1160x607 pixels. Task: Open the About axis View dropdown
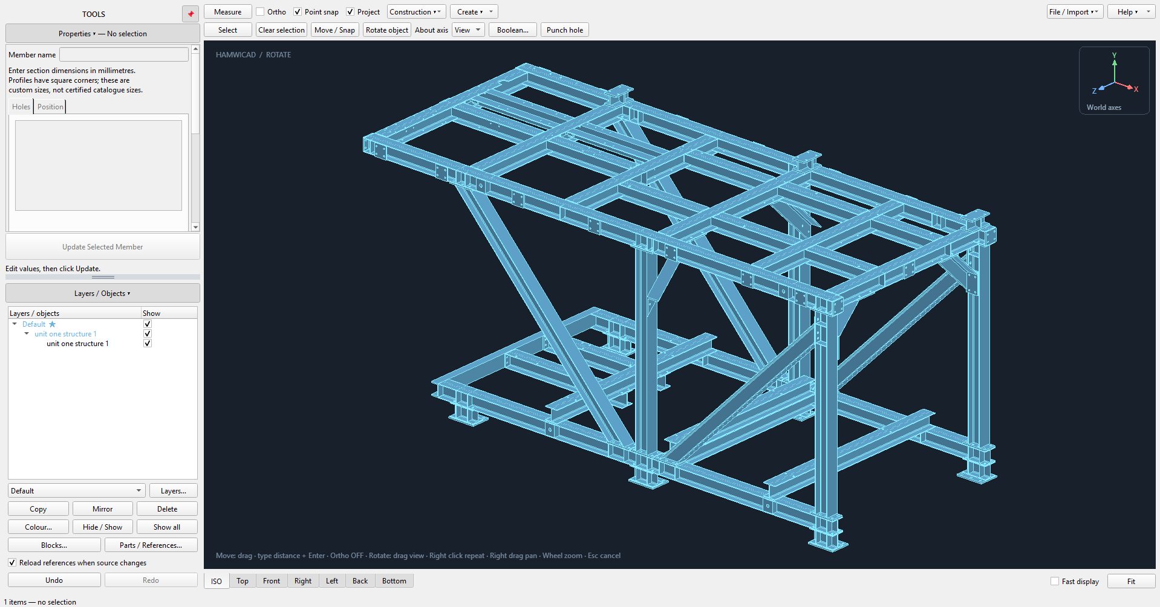(468, 30)
